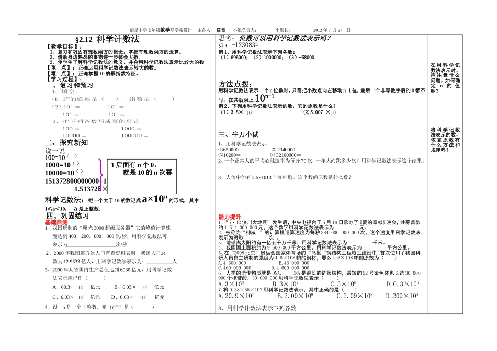
Task: Select the number 151372800000000
Action: pos(72,181)
